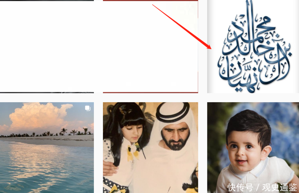
Task: Click the multi-photo carousel icon on beach post
Action: (x=87, y=108)
